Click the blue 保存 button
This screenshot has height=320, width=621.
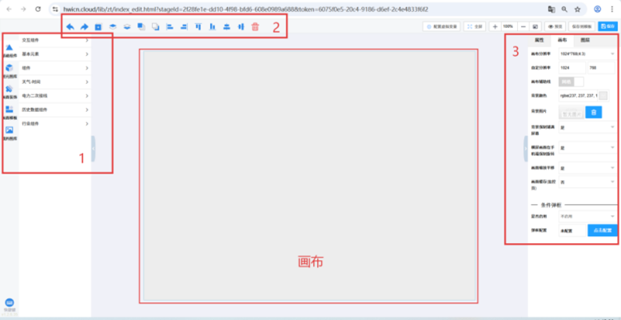coord(607,26)
